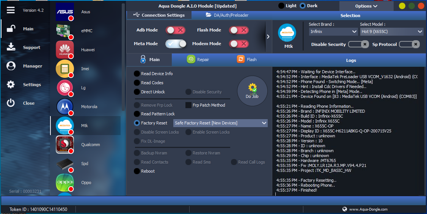The height and width of the screenshot is (214, 427).
Task: Open the DA/Auth/Preloader tab
Action: 227,15
